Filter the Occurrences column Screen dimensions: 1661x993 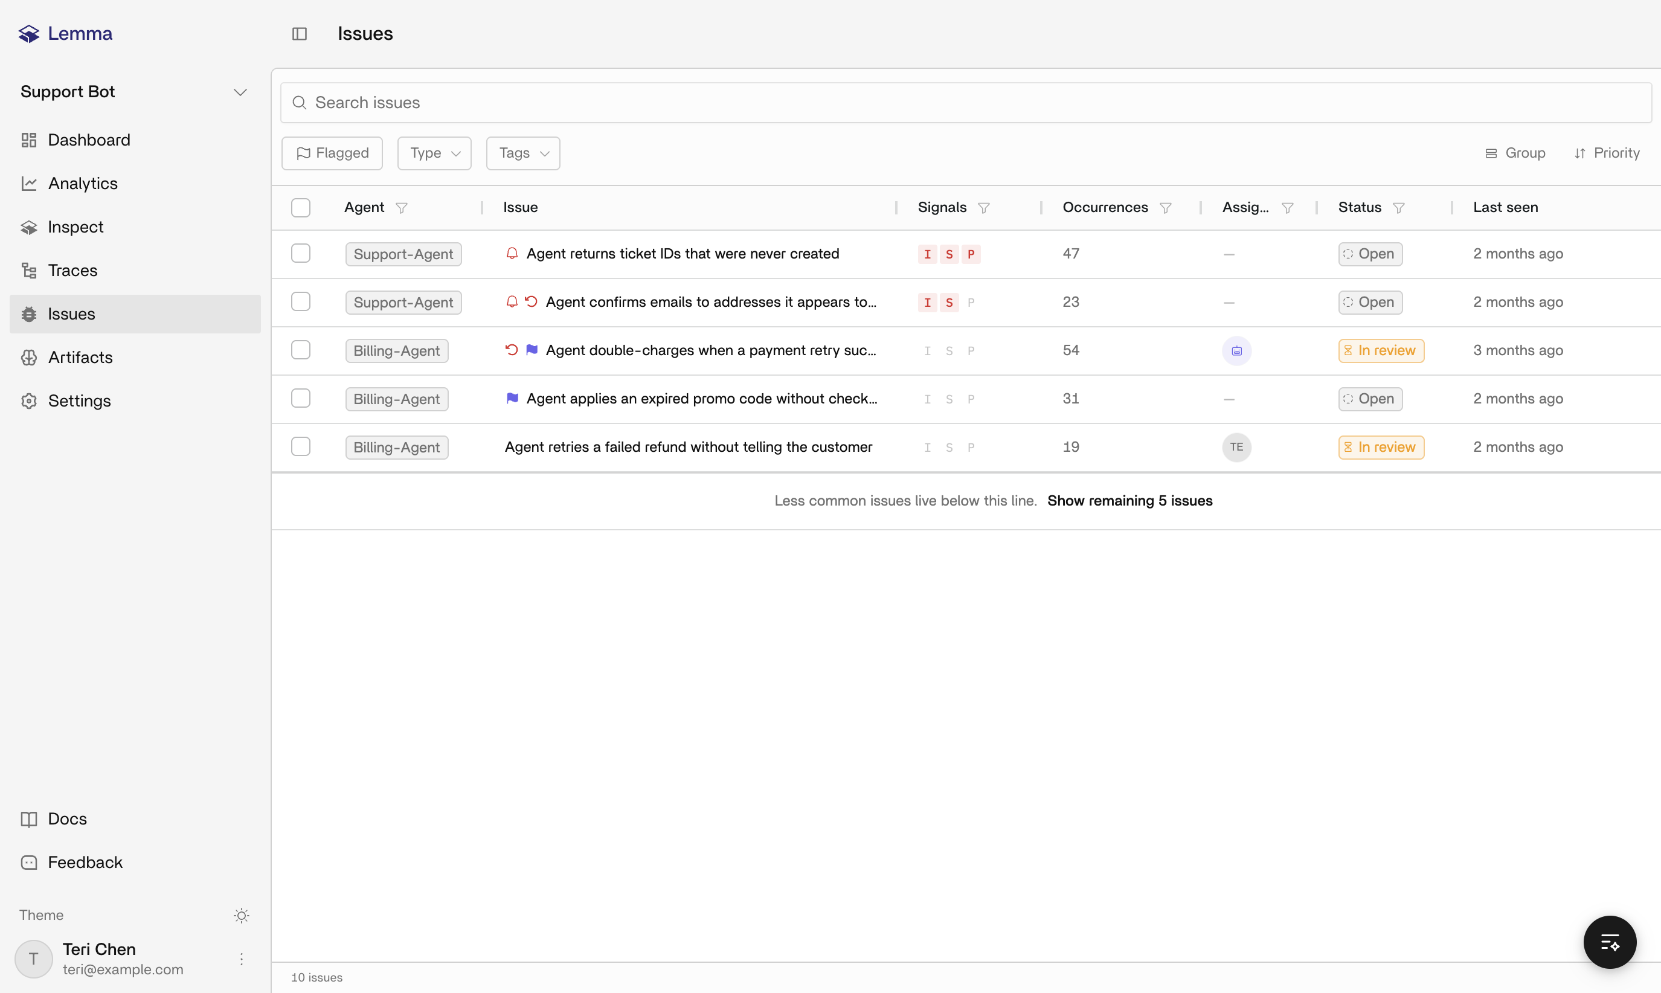coord(1165,208)
